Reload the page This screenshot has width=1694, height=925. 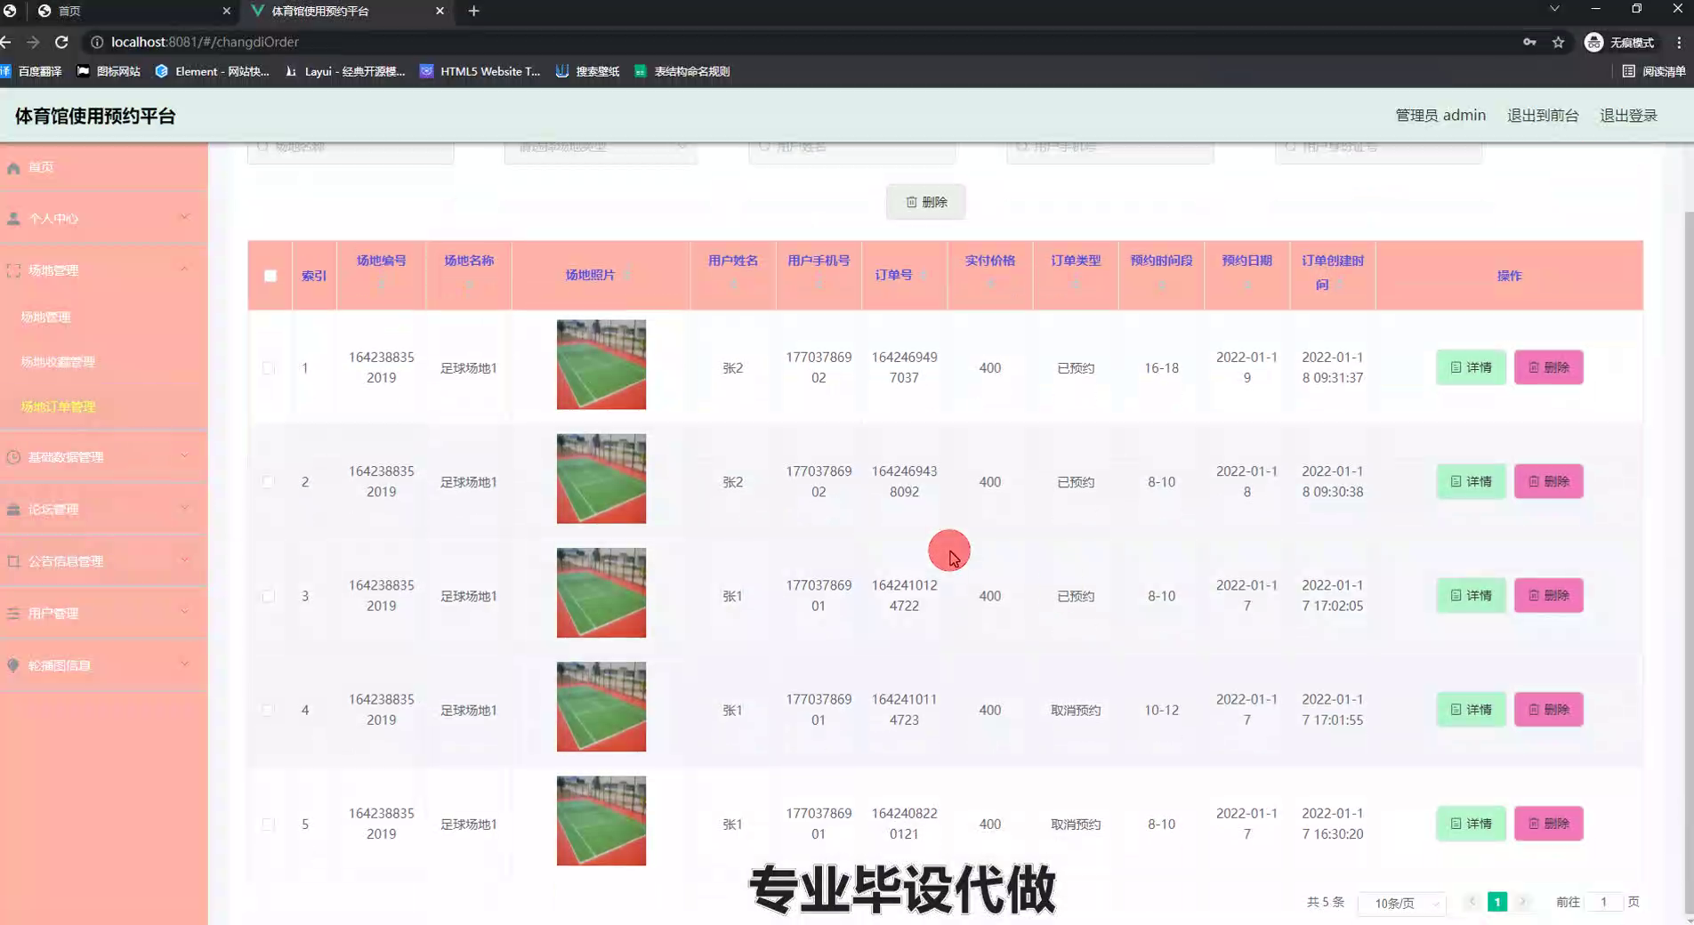point(61,42)
